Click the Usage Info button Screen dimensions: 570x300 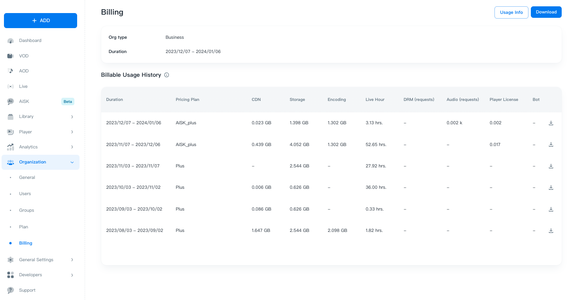click(x=511, y=12)
